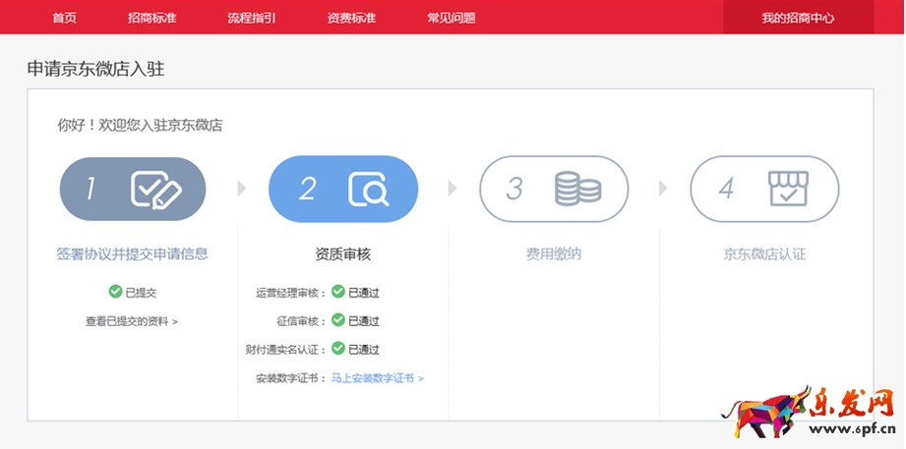Viewport: 906px width, 449px height.
Task: Click the step 1 signing agreement icon
Action: click(x=156, y=189)
